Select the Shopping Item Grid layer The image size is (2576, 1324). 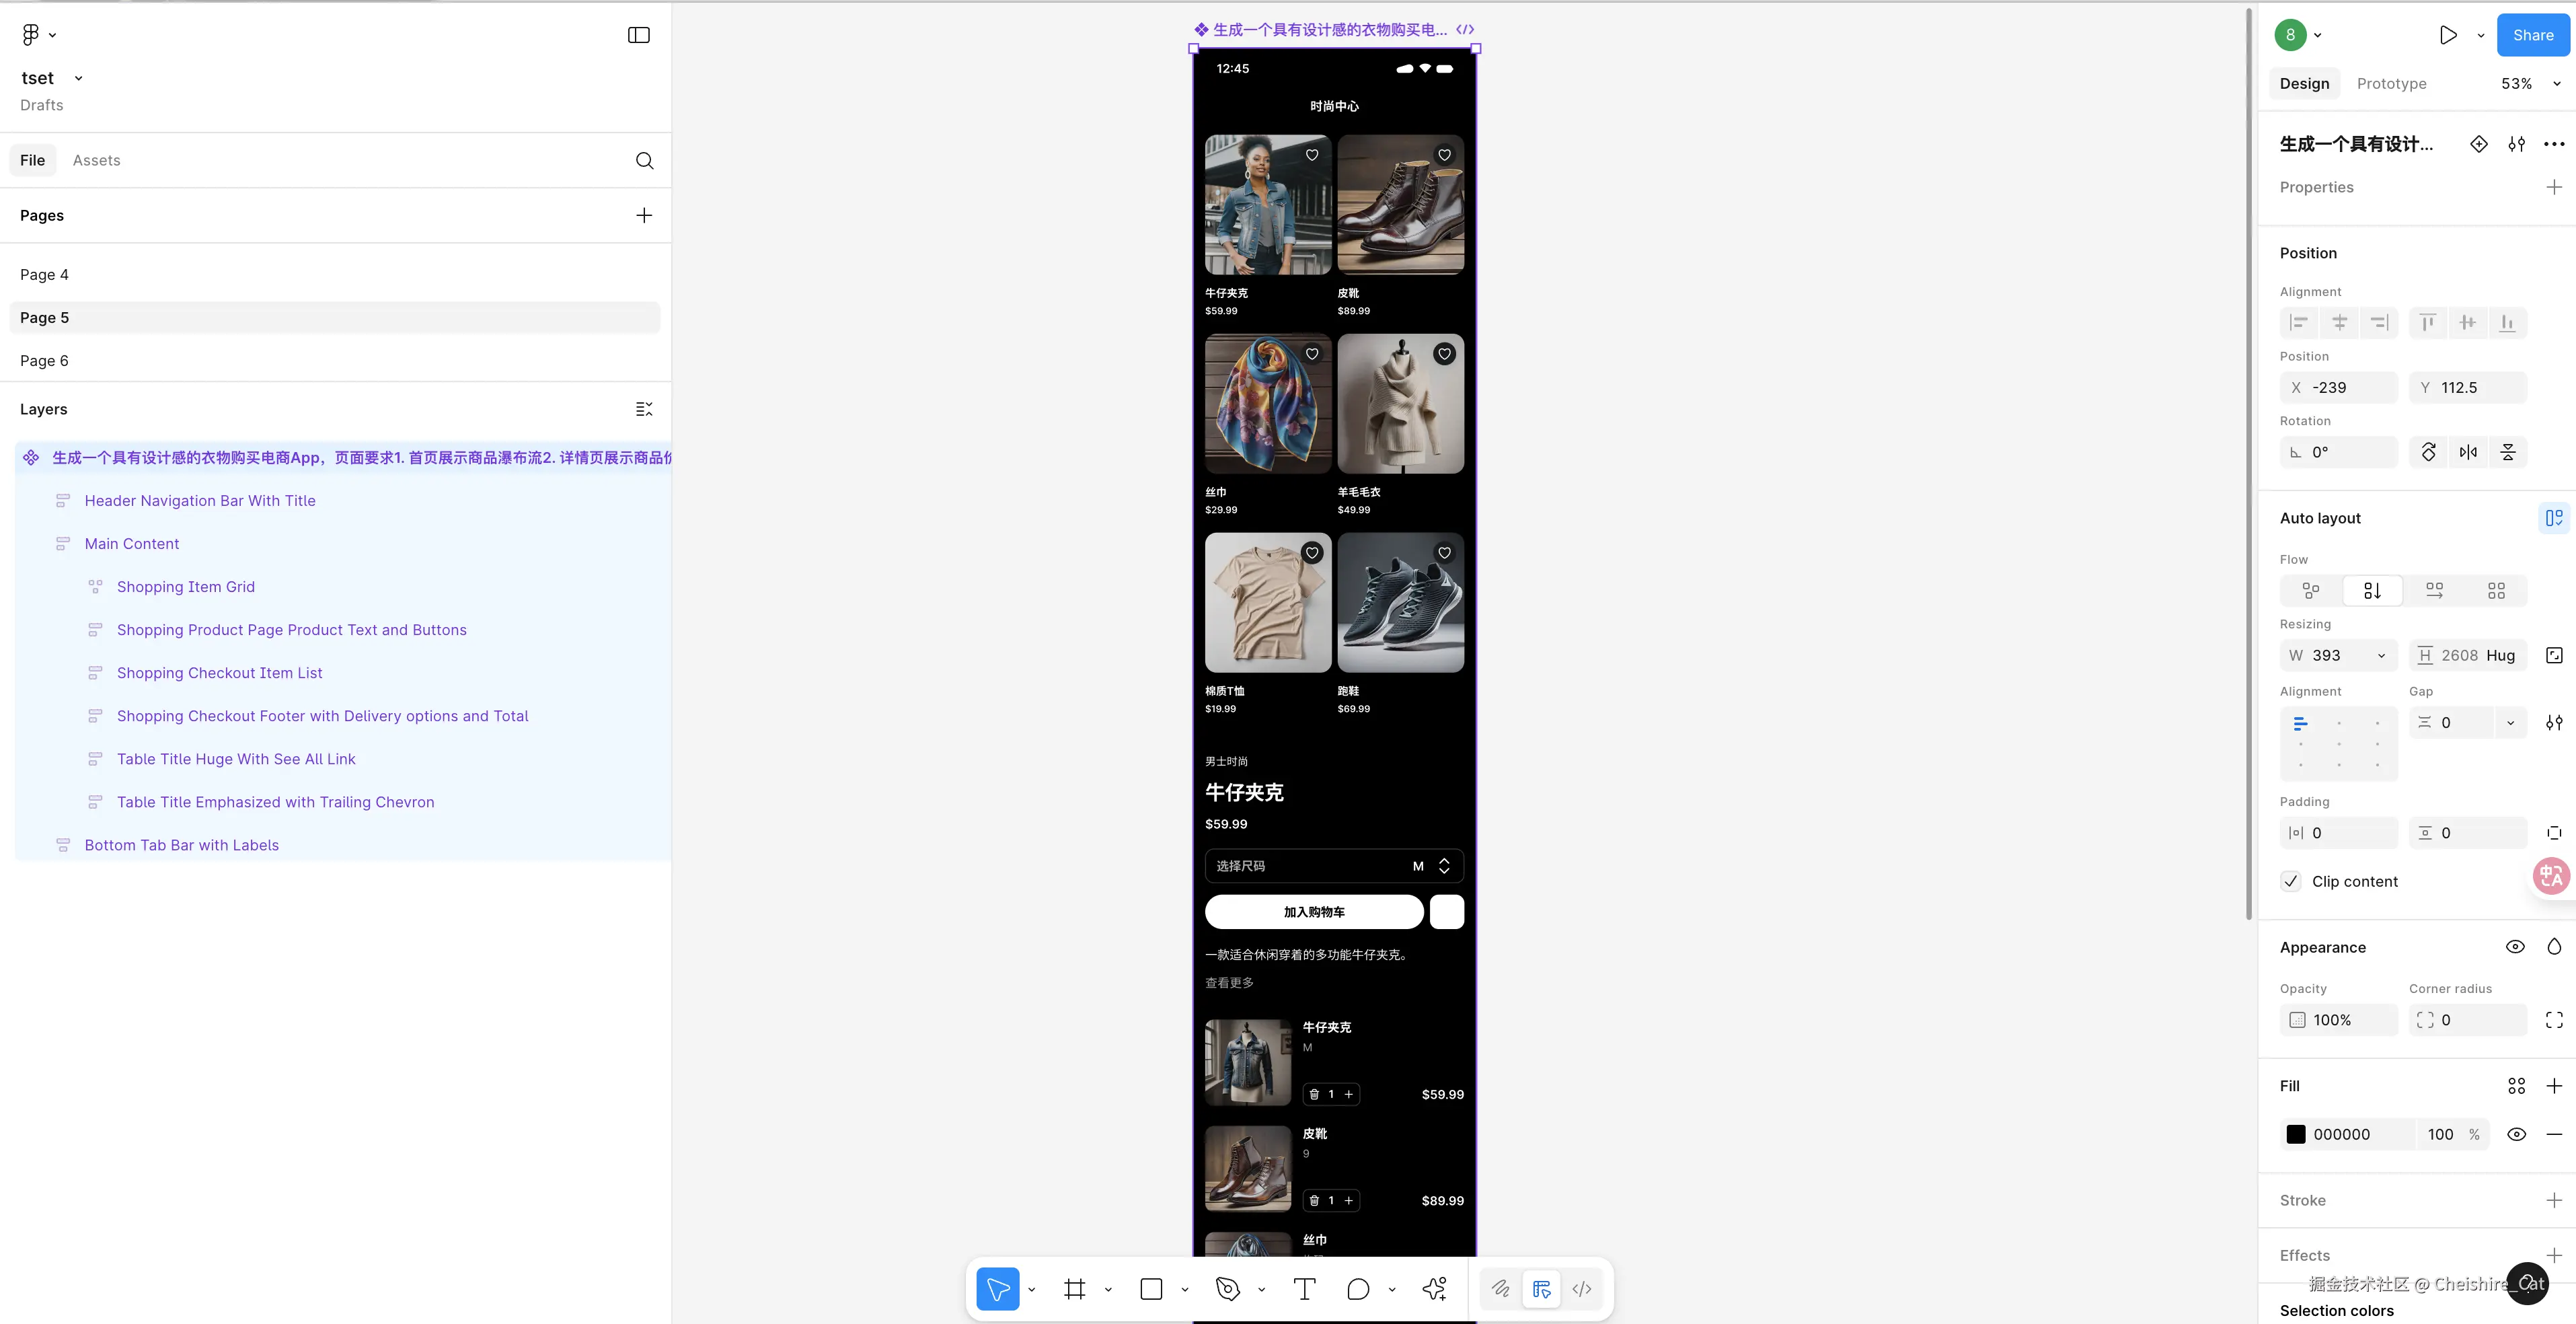(186, 587)
